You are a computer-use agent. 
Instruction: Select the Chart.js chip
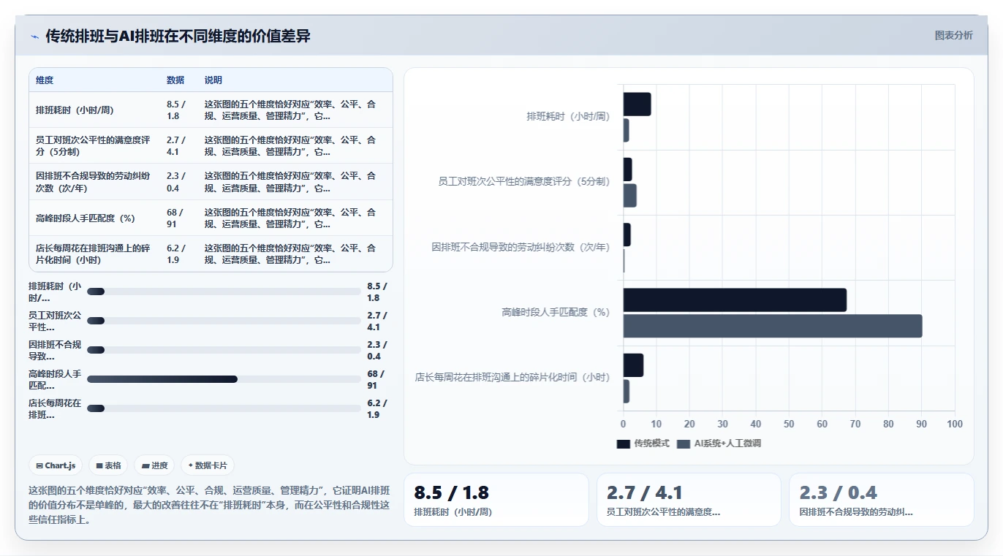pos(56,465)
